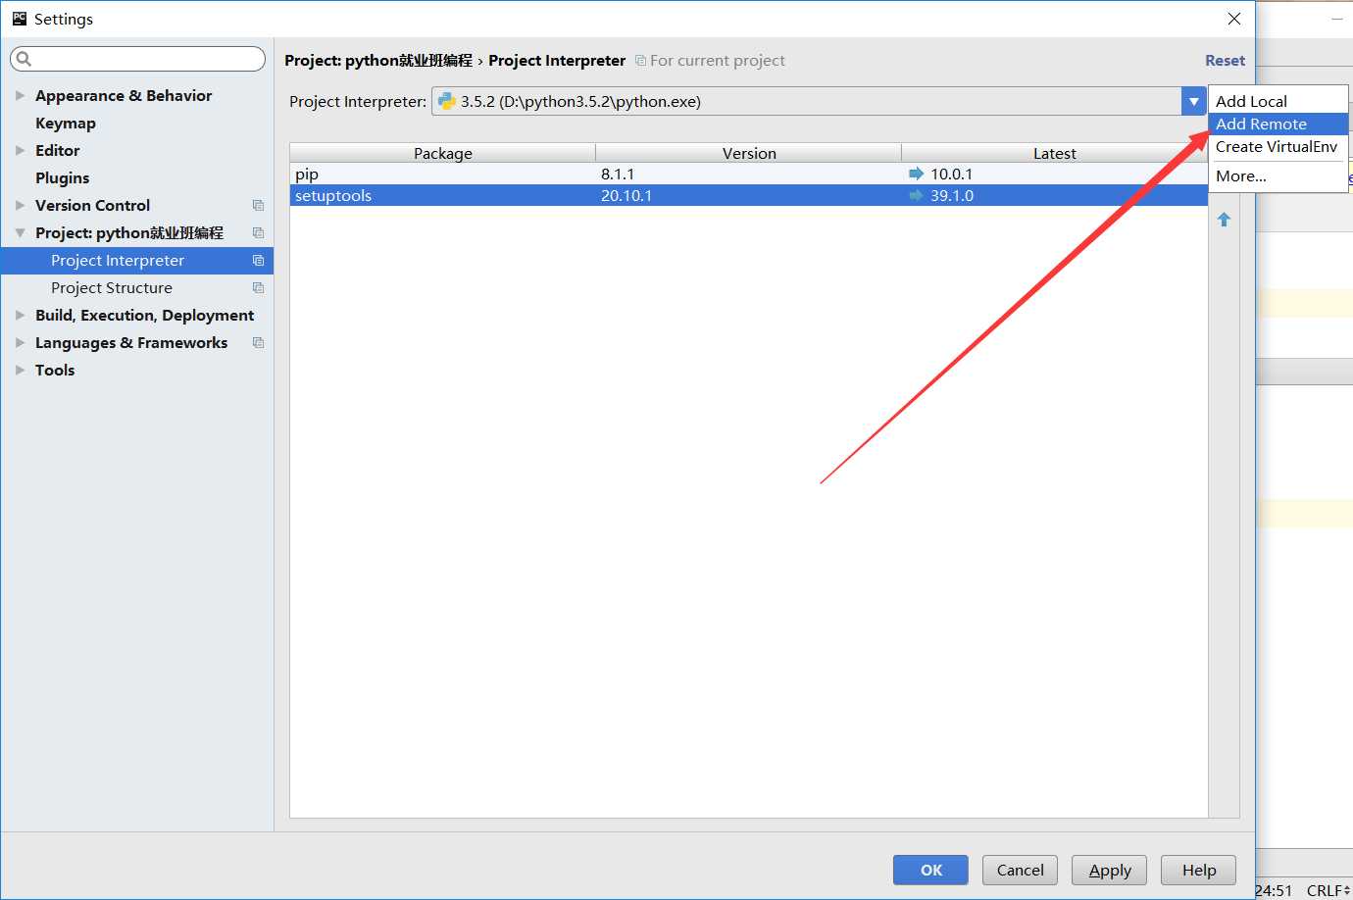This screenshot has width=1353, height=900.
Task: Click the latest-version arrow for pip
Action: coord(917,174)
